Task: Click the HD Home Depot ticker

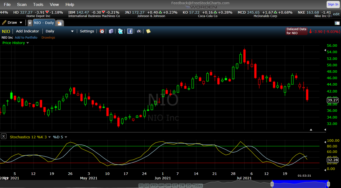Action: click(38, 14)
